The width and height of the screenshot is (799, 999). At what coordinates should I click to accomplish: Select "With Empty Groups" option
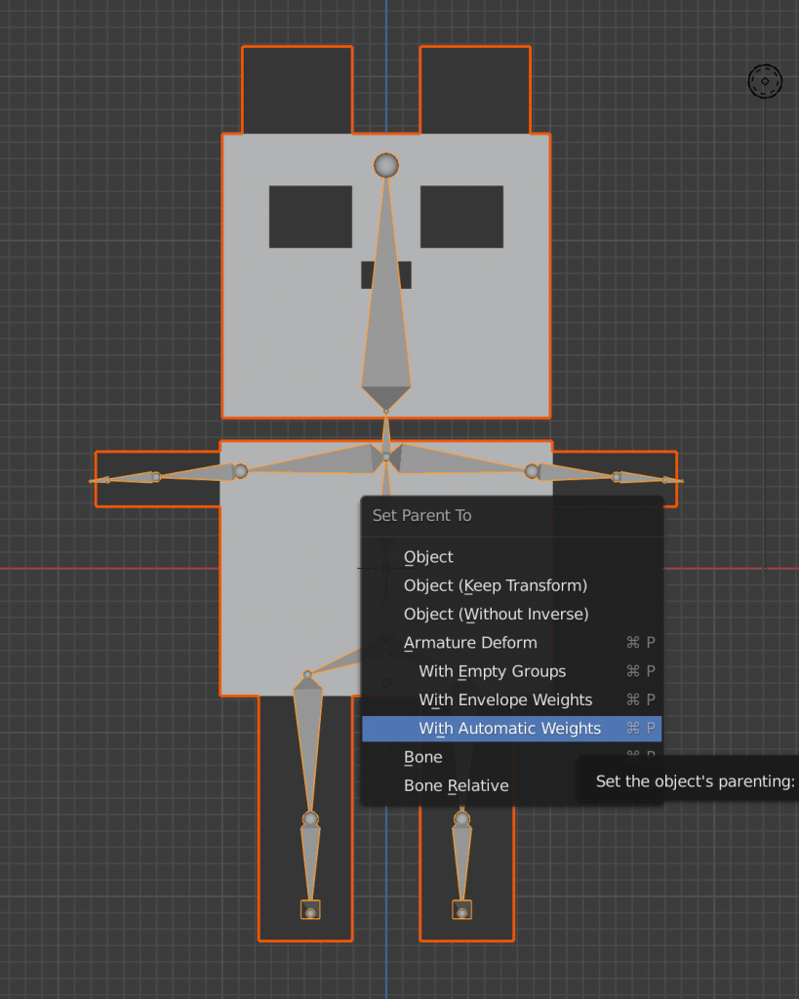(x=492, y=671)
